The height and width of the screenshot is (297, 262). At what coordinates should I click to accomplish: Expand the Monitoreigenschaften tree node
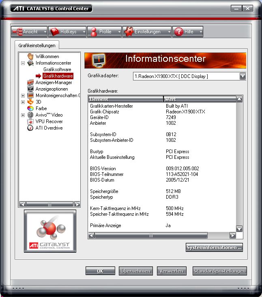pyautogui.click(x=23, y=95)
